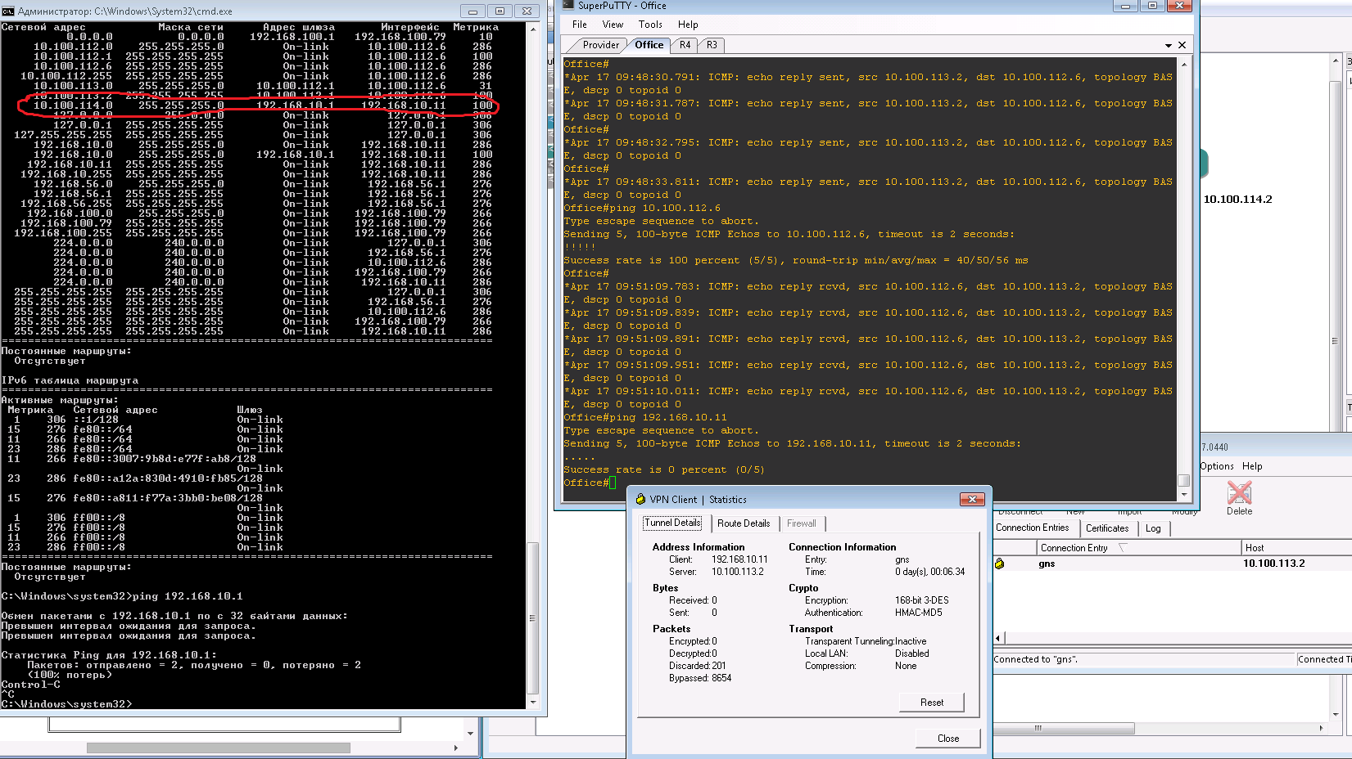The width and height of the screenshot is (1352, 759).
Task: Open the File menu in SuperPuTTY
Action: (580, 25)
